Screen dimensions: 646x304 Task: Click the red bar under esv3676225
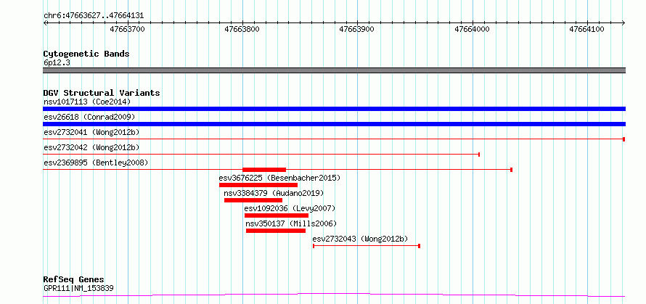258,185
